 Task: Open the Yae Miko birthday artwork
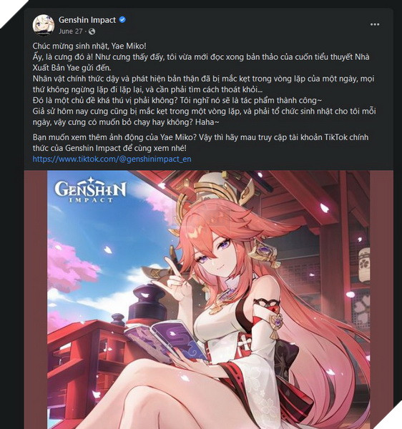pos(209,300)
